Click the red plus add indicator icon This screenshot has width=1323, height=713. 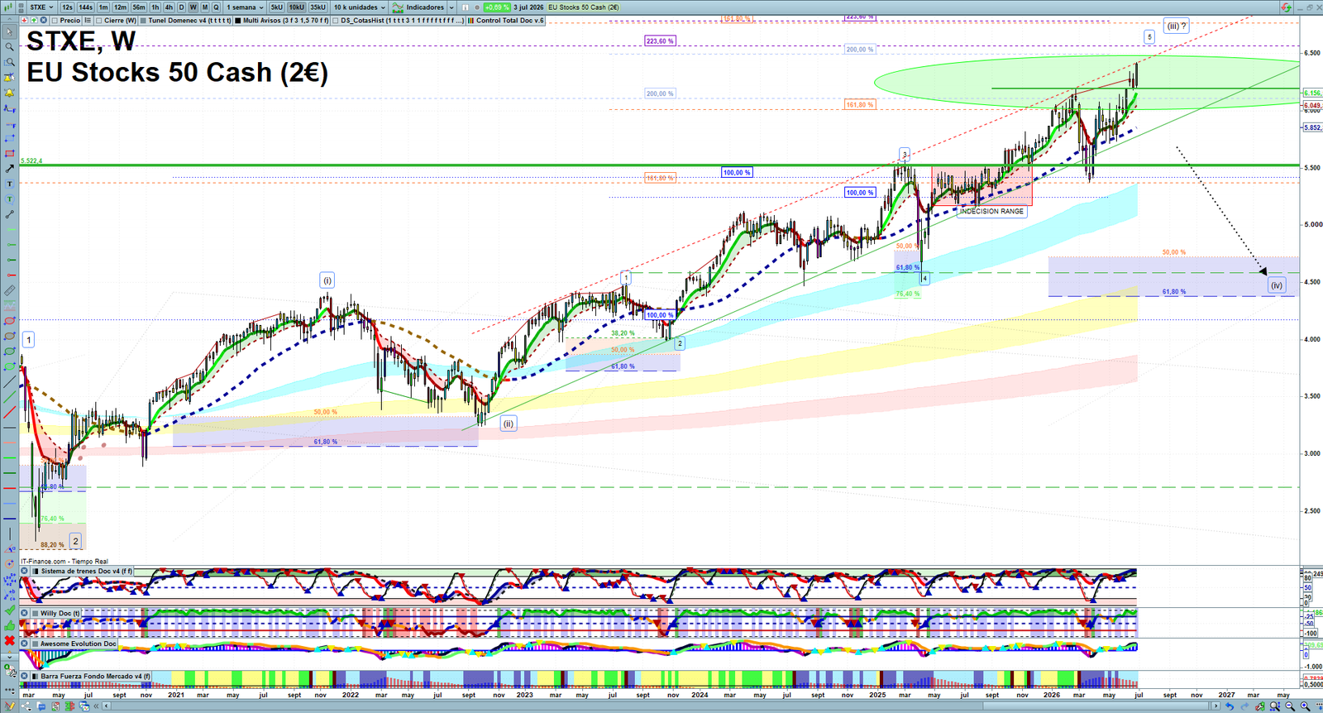25,20
